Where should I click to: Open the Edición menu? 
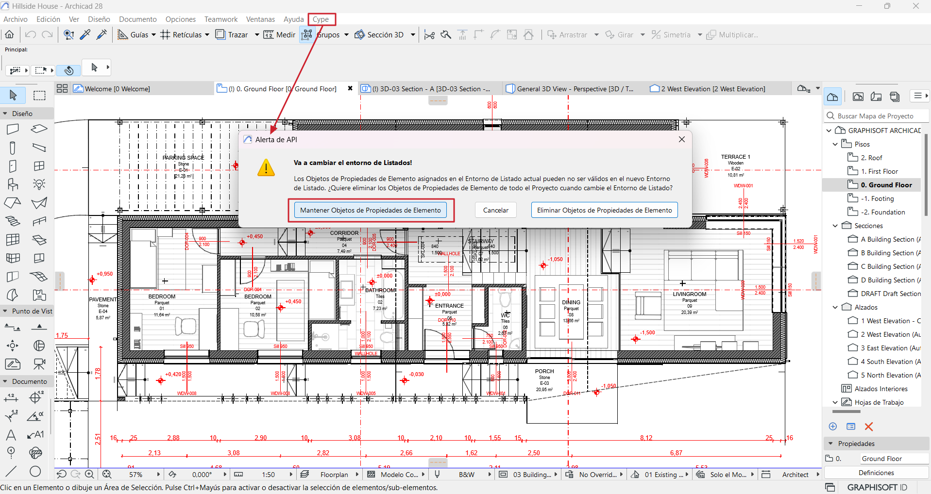tap(49, 19)
